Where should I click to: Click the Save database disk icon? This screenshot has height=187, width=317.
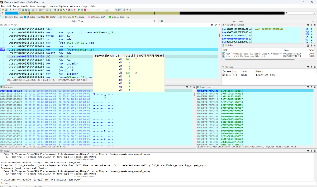(6, 10)
